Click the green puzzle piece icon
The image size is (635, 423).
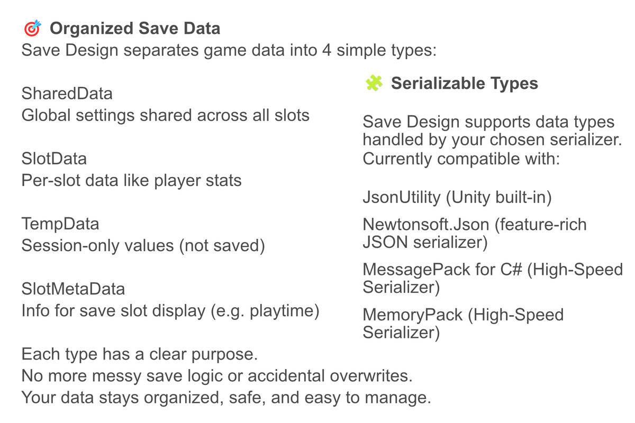click(x=374, y=83)
